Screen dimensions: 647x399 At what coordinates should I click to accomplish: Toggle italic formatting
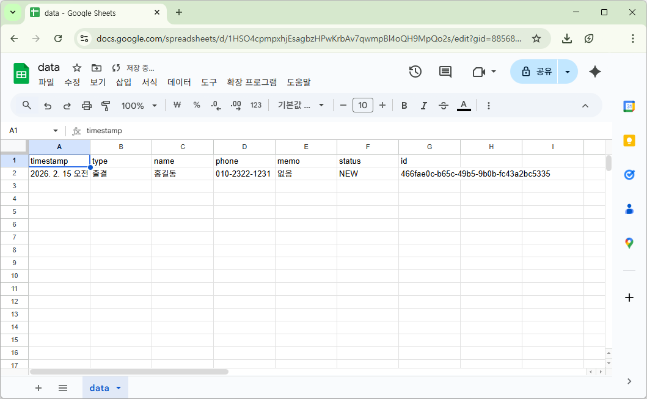pyautogui.click(x=423, y=105)
